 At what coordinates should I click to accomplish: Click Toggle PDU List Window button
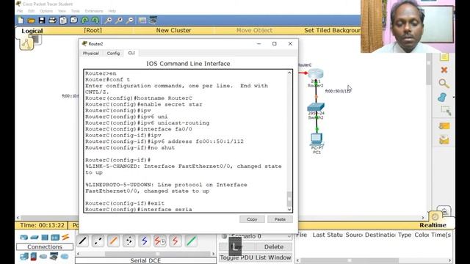(256, 257)
